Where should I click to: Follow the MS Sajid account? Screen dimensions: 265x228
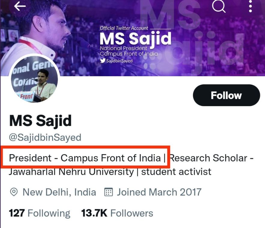pos(226,95)
